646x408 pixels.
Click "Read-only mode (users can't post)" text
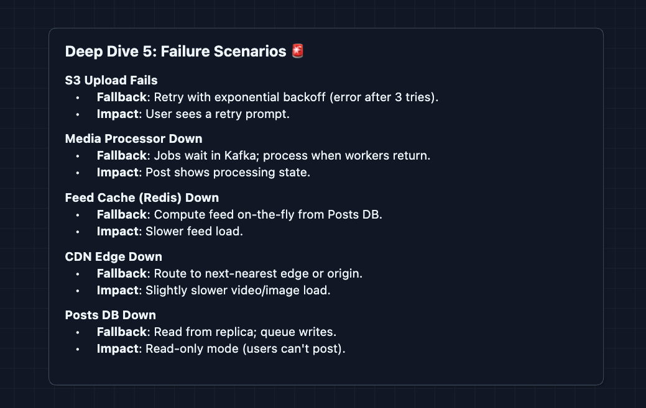pyautogui.click(x=245, y=349)
